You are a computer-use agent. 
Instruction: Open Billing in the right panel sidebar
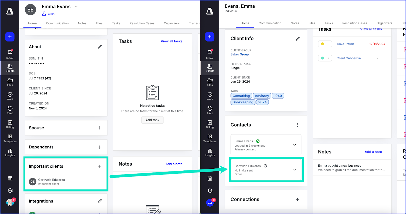point(210,124)
